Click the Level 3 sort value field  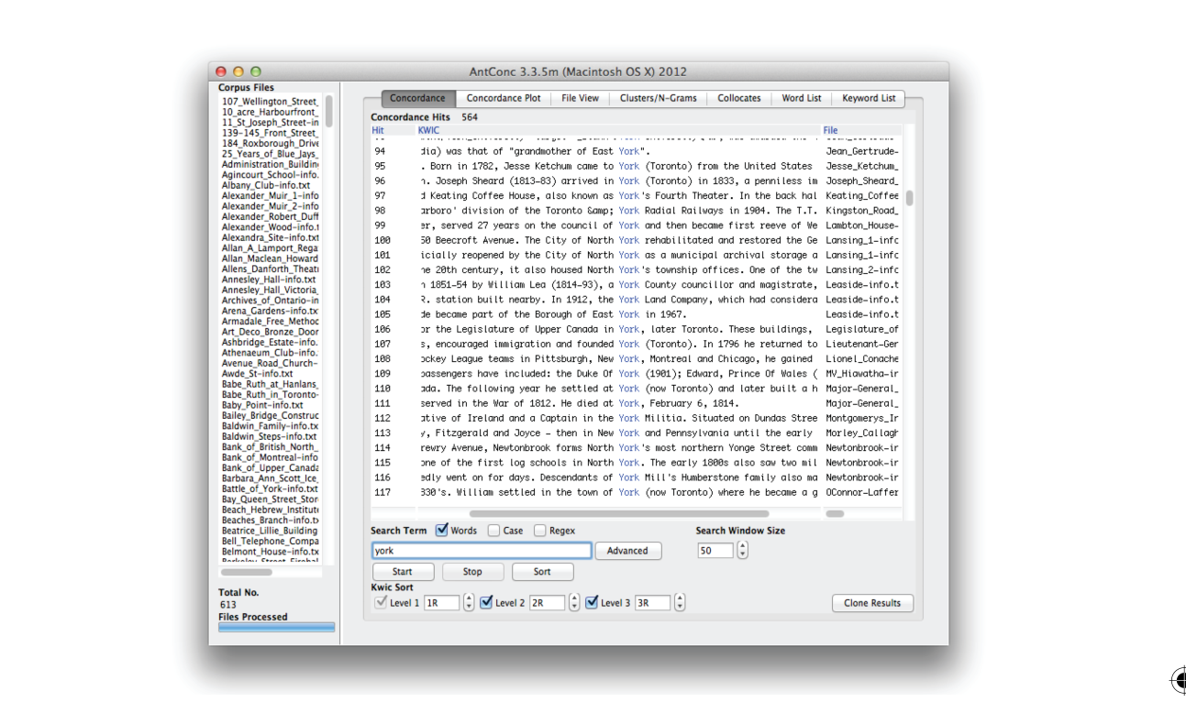point(652,603)
